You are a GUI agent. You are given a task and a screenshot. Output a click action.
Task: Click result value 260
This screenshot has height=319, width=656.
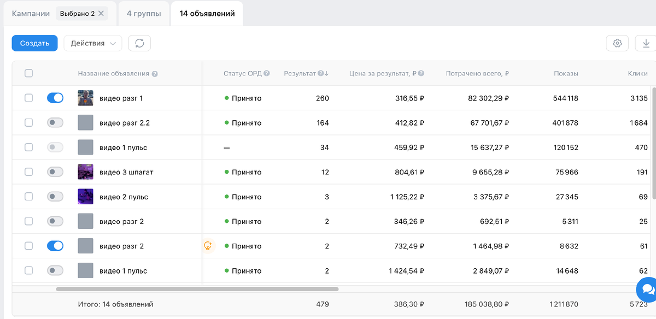click(x=323, y=98)
